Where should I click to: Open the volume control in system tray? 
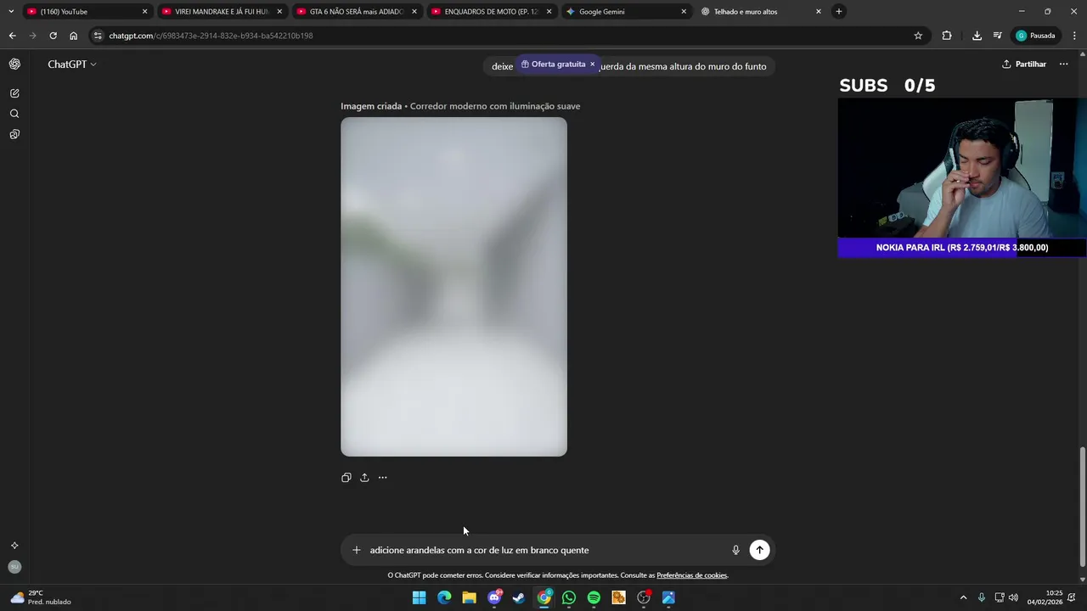click(1013, 597)
